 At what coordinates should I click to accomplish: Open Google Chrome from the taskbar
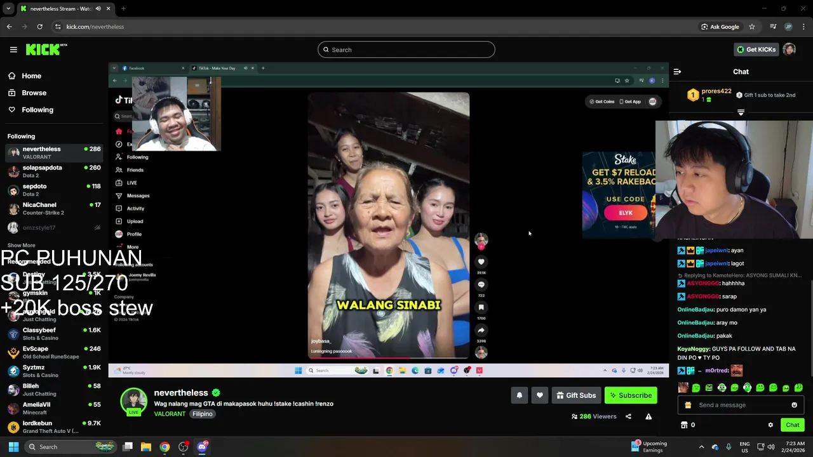[165, 447]
